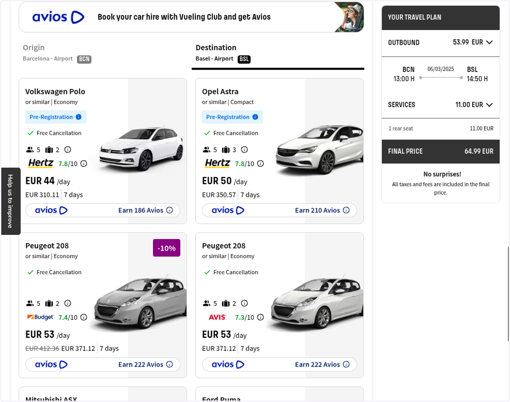Open the Book your car hire Avios banner
The height and width of the screenshot is (402, 510).
coord(191,17)
